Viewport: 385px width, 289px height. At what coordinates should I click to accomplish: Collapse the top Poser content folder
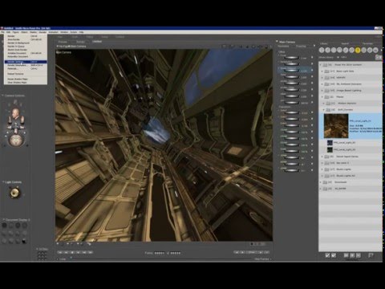point(321,65)
